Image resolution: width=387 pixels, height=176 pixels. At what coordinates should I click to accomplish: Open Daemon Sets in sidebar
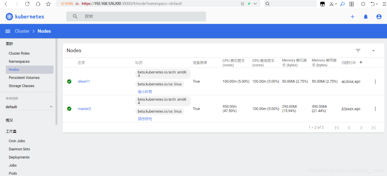[x=19, y=149]
